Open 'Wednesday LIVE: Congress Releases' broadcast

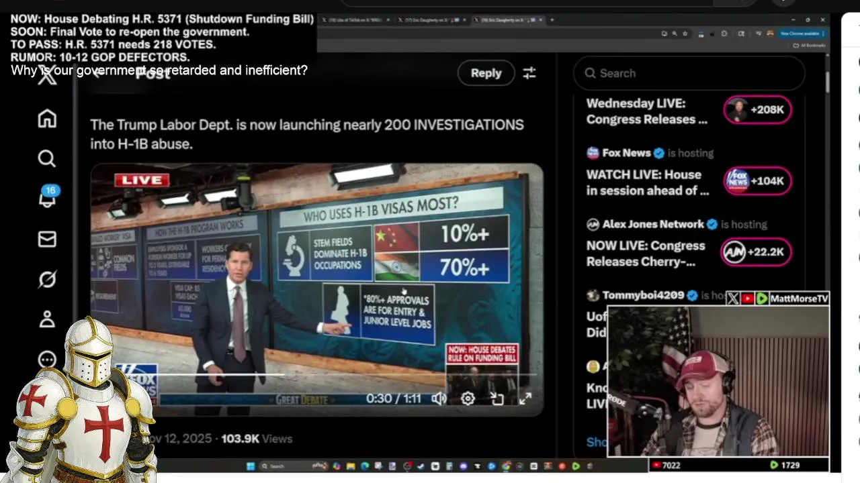tap(646, 111)
